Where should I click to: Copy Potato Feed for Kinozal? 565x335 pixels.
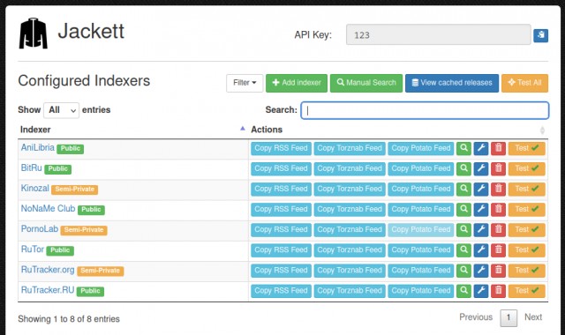(x=421, y=189)
